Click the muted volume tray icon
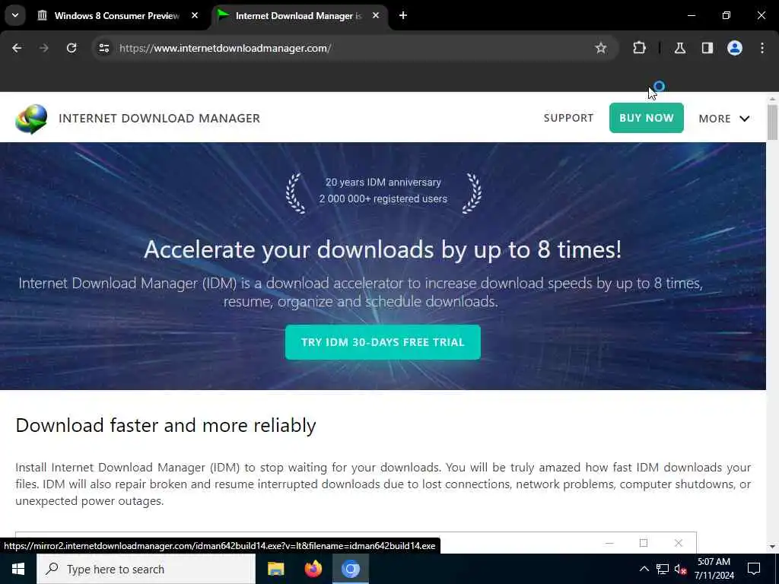The image size is (779, 584). [681, 569]
